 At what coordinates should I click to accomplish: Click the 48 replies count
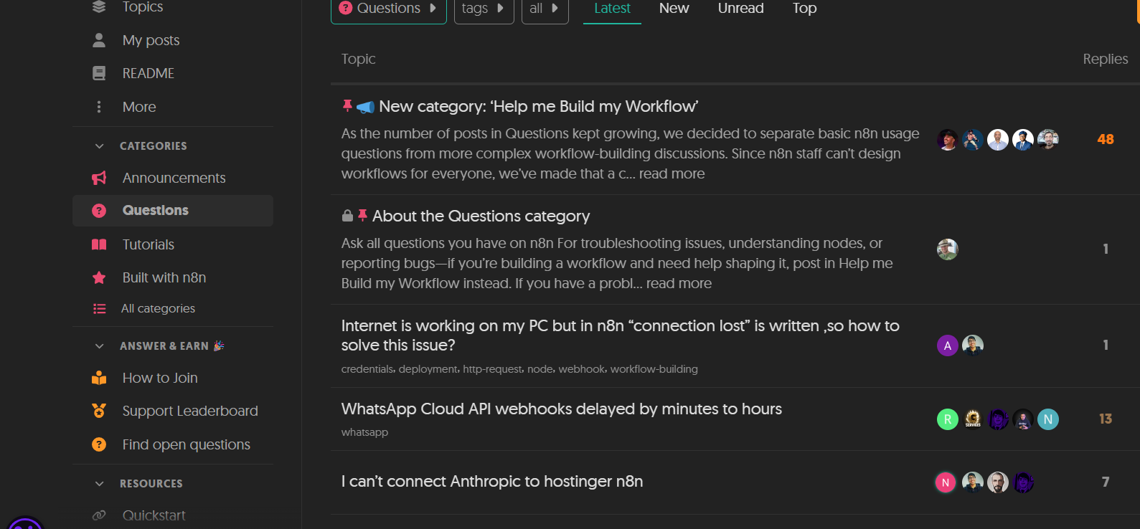click(1106, 139)
